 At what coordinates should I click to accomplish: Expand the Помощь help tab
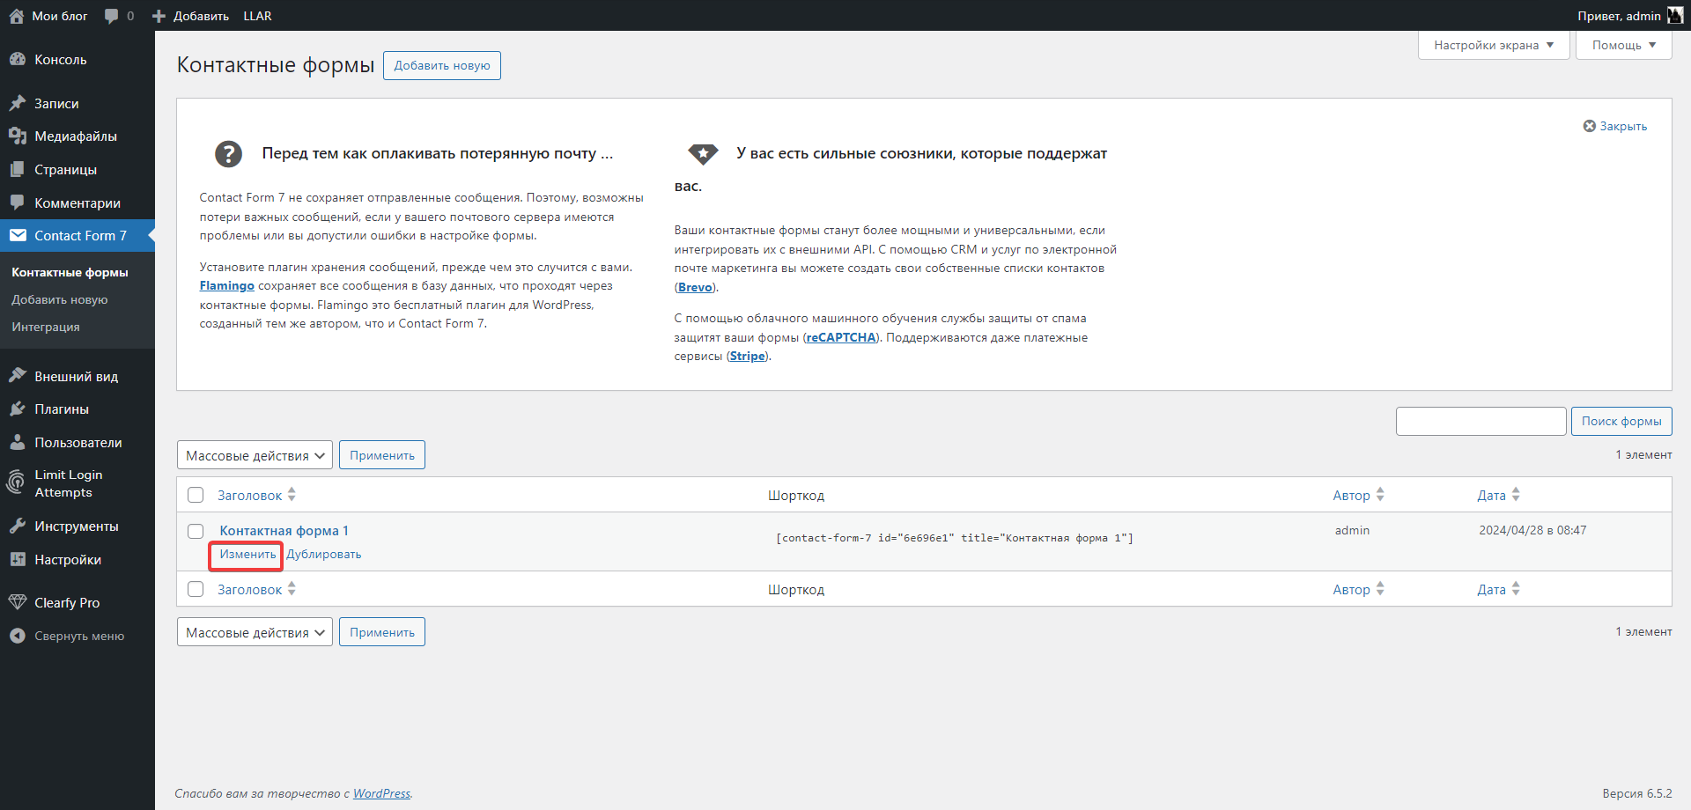pos(1623,45)
